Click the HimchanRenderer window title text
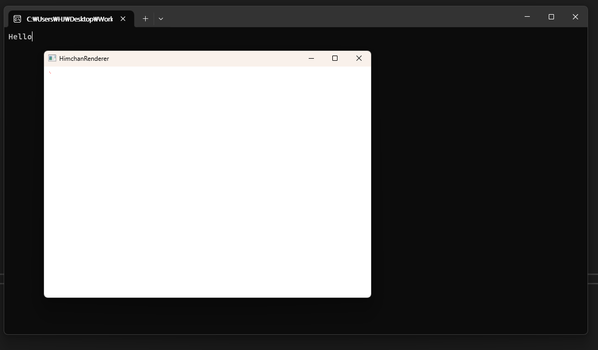Screen dimensions: 598x350 point(84,59)
